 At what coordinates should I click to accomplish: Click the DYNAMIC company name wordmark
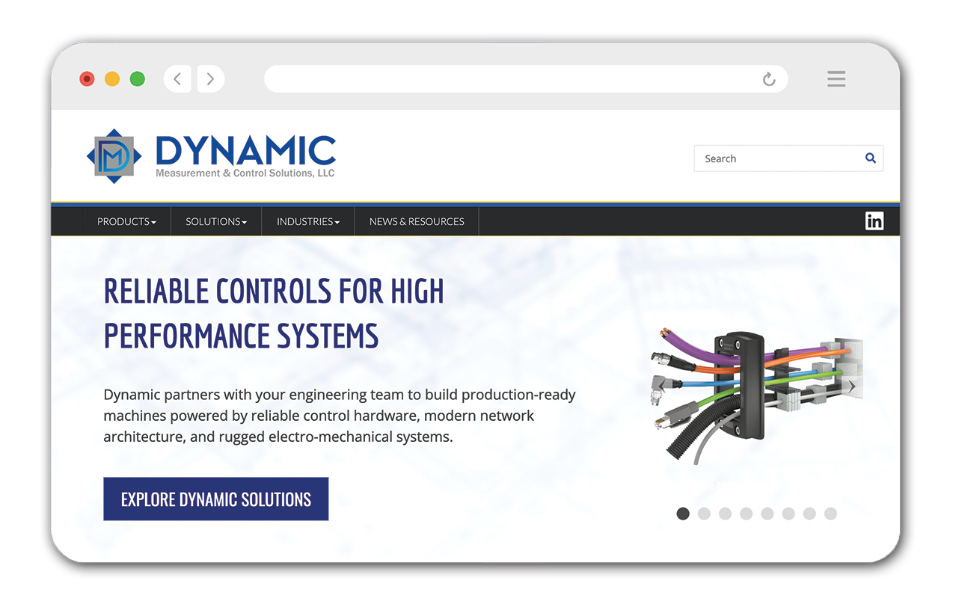[x=245, y=151]
